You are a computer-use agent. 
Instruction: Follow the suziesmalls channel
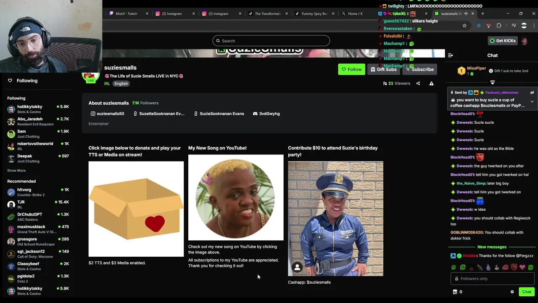(351, 69)
